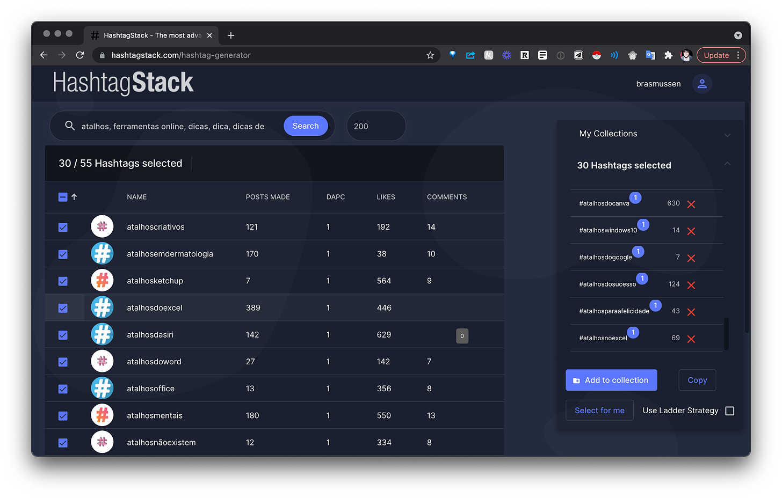This screenshot has height=498, width=782.
Task: Click the hashtag avatar for atalhosketchup
Action: tap(102, 280)
